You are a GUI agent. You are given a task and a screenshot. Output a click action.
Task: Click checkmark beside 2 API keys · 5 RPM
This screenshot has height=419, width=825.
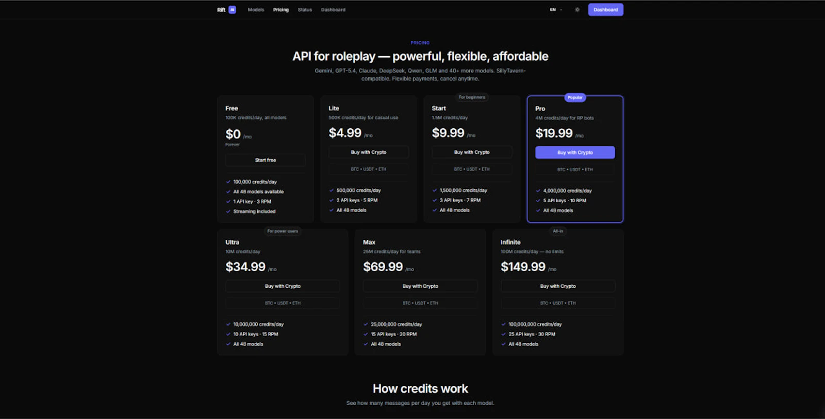click(332, 200)
